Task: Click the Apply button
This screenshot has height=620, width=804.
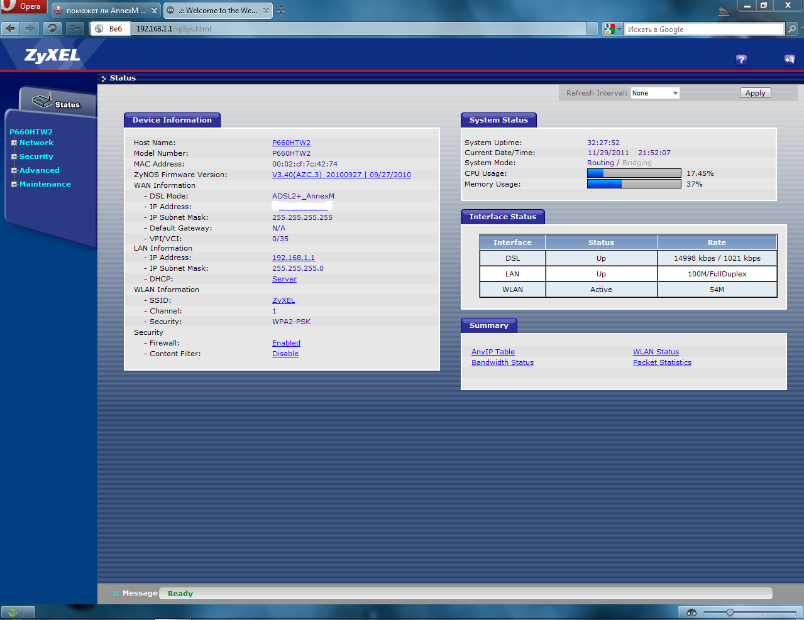Action: 754,92
